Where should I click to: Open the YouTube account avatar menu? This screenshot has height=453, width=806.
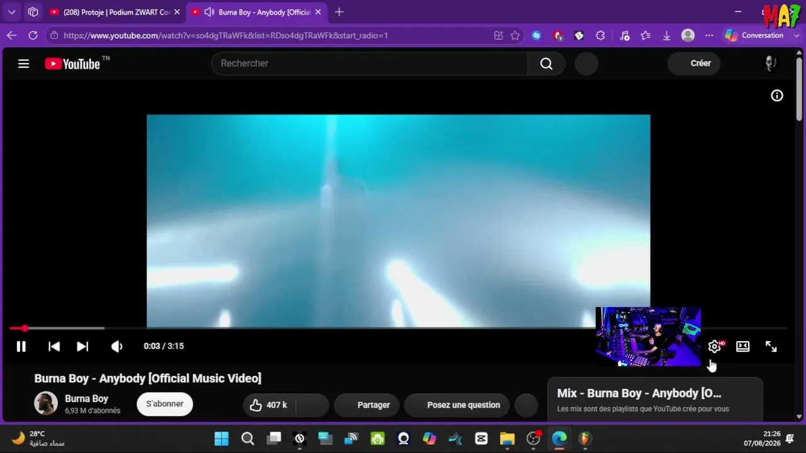click(x=770, y=64)
